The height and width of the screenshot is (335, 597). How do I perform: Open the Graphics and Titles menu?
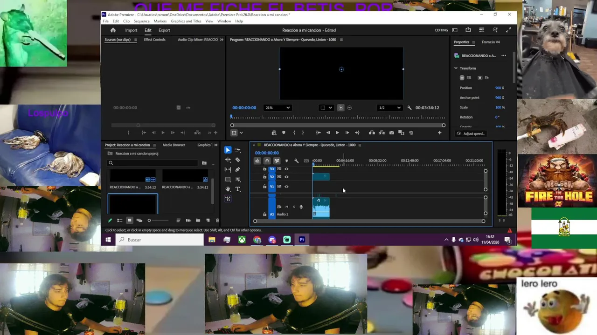point(186,21)
